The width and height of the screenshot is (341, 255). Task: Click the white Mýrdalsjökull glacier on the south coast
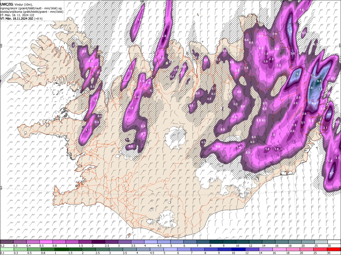coord(167,219)
